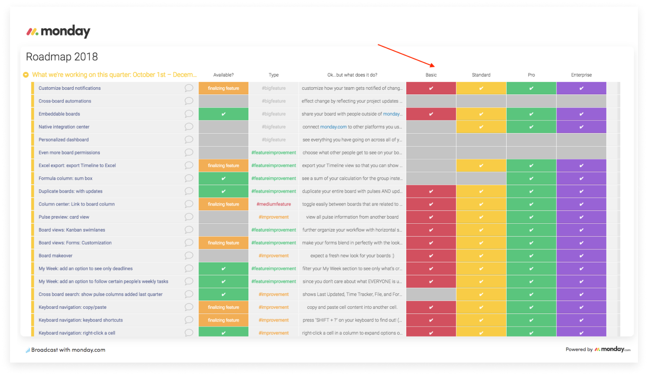The image size is (648, 376).
Task: Click 'copy and paste cell content' description
Action: click(x=352, y=307)
